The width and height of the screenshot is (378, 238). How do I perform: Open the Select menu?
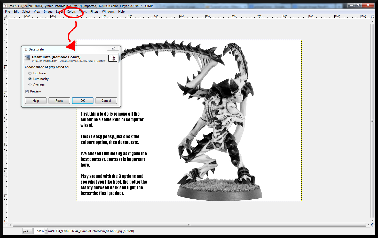pyautogui.click(x=26, y=12)
